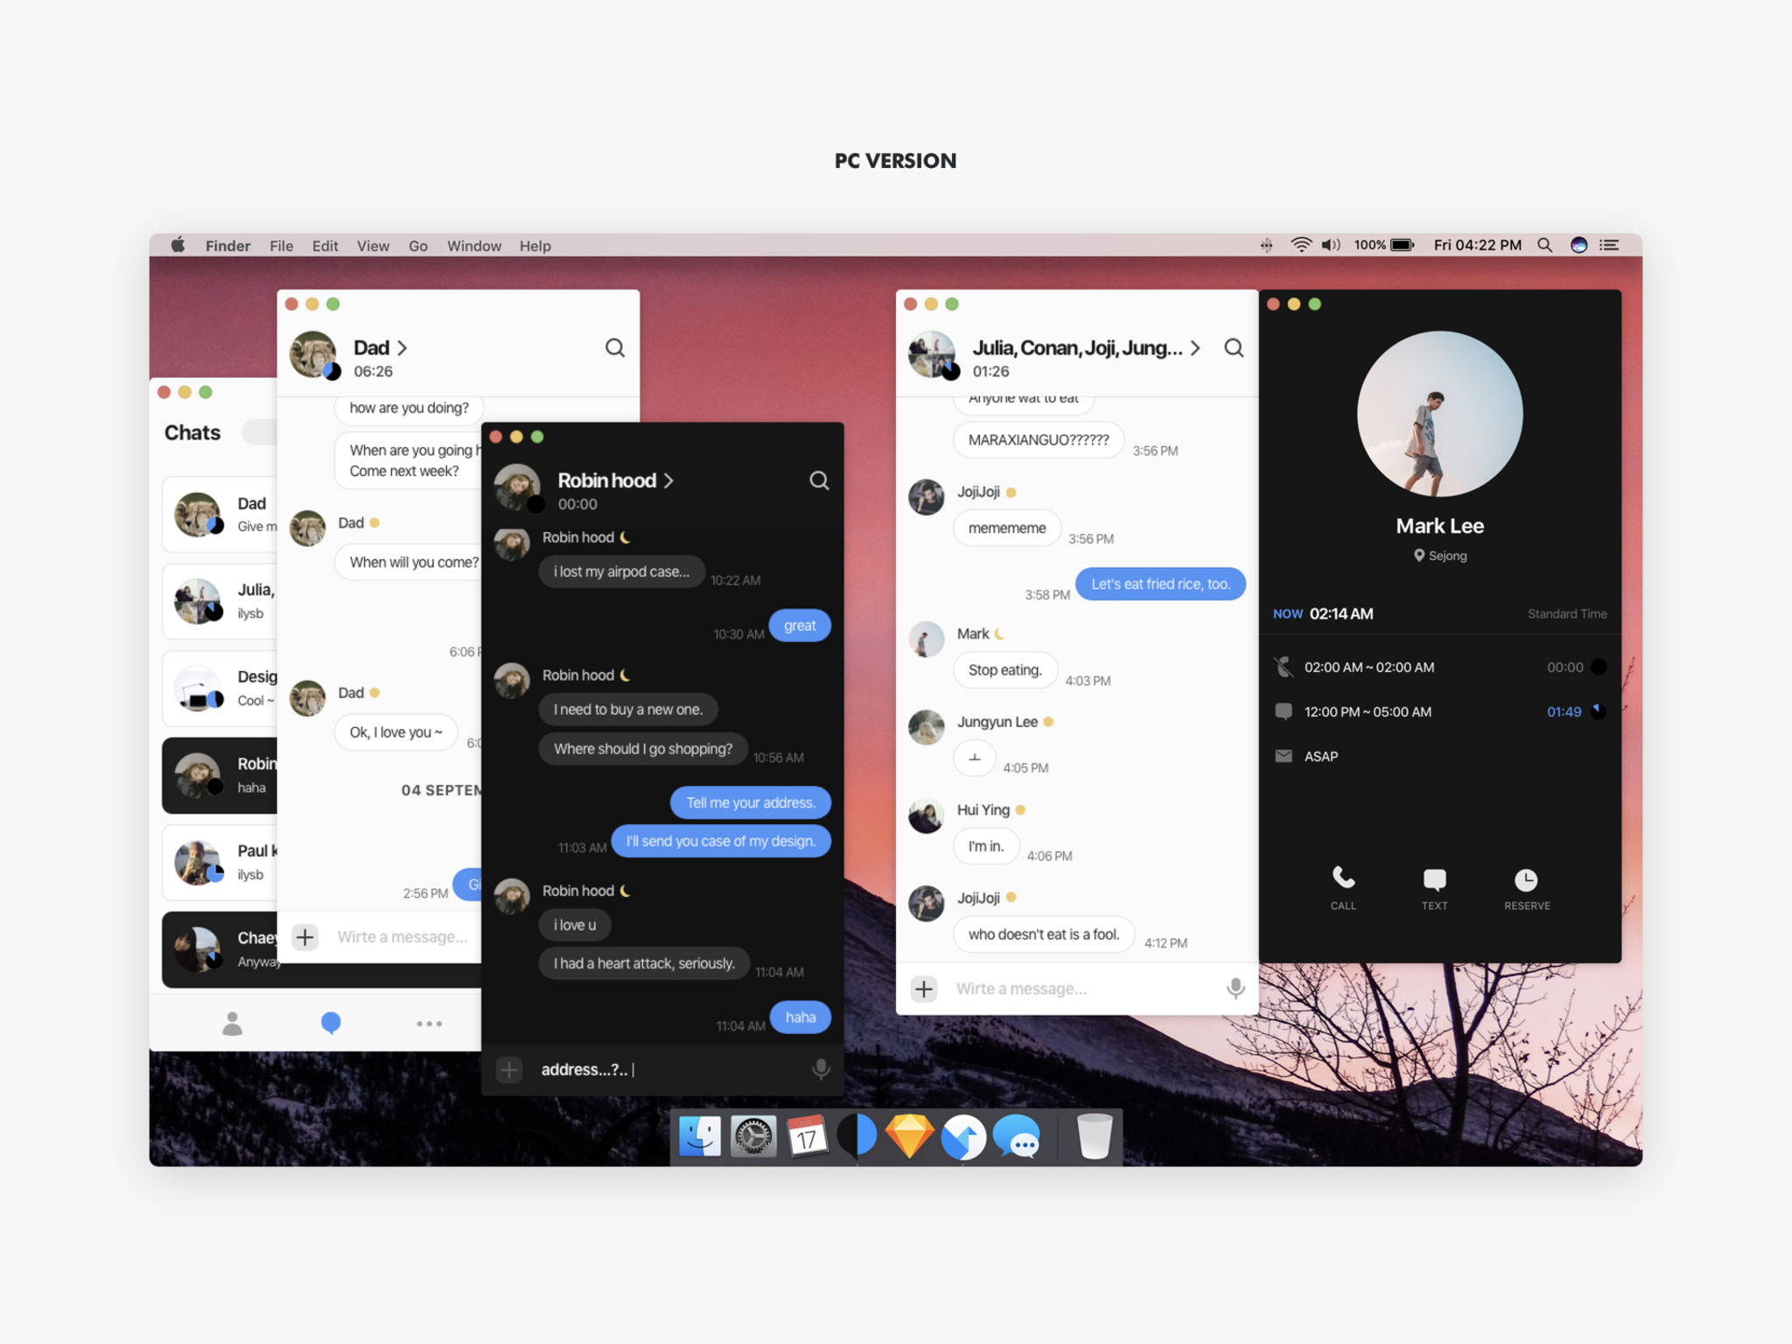Open the contacts tab in Chats window
This screenshot has height=1344, width=1792.
(232, 1023)
